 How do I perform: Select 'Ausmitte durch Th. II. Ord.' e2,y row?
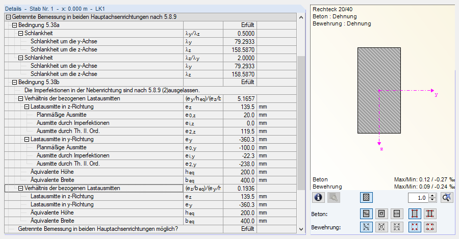point(150,164)
